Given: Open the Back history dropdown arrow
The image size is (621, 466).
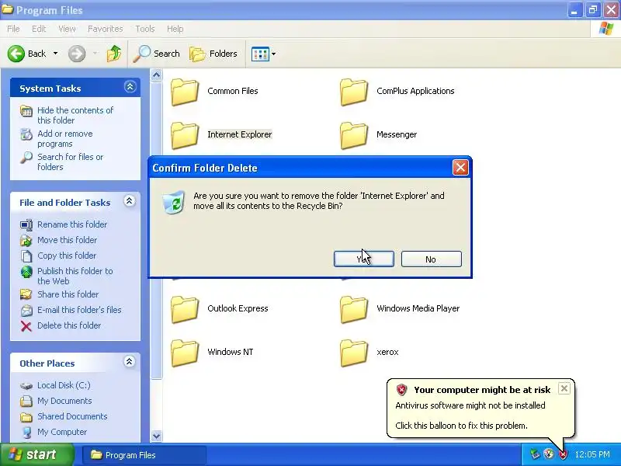Looking at the screenshot, I should point(55,54).
